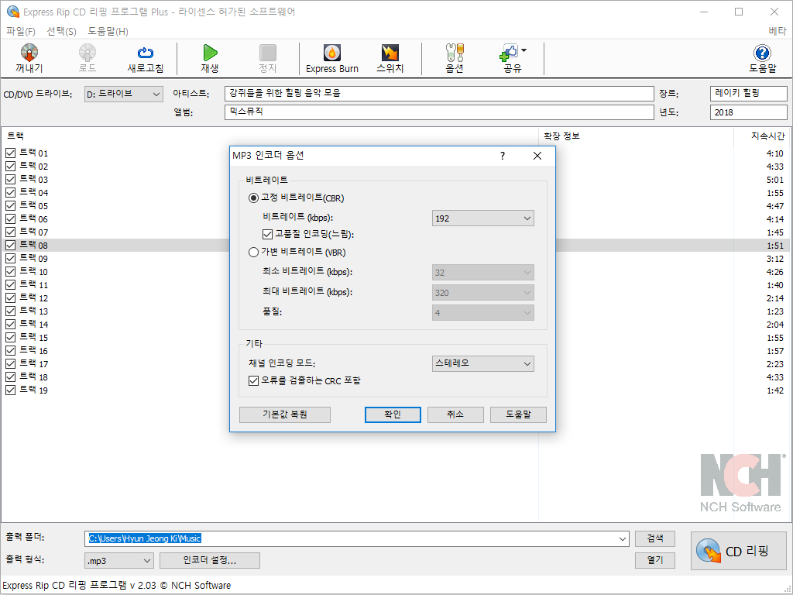Toggle 오류를 검출하는 CRC 포함 checkbox
Viewport: 793px width, 595px height.
(253, 380)
